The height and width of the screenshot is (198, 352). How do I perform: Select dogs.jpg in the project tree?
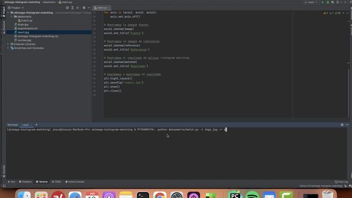[21, 24]
